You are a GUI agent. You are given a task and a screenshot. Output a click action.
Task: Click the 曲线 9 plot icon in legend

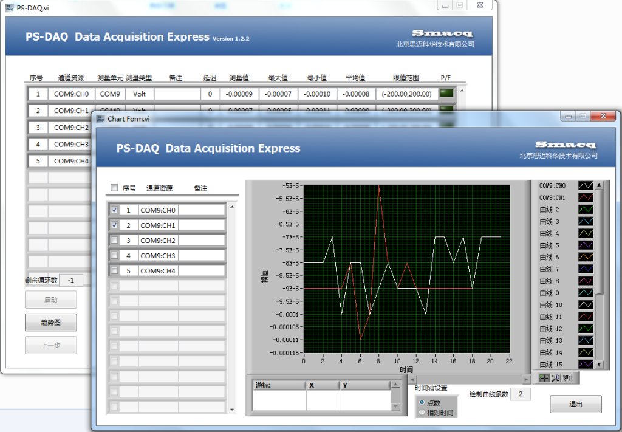pyautogui.click(x=586, y=293)
